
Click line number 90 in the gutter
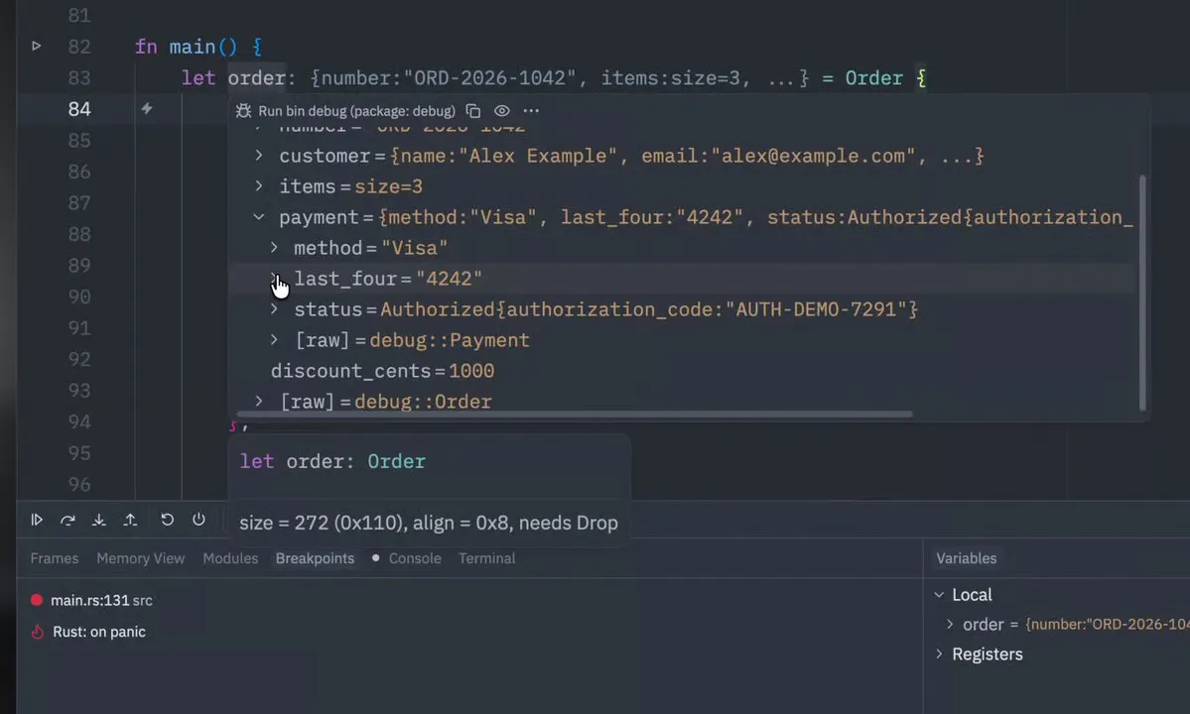[79, 297]
